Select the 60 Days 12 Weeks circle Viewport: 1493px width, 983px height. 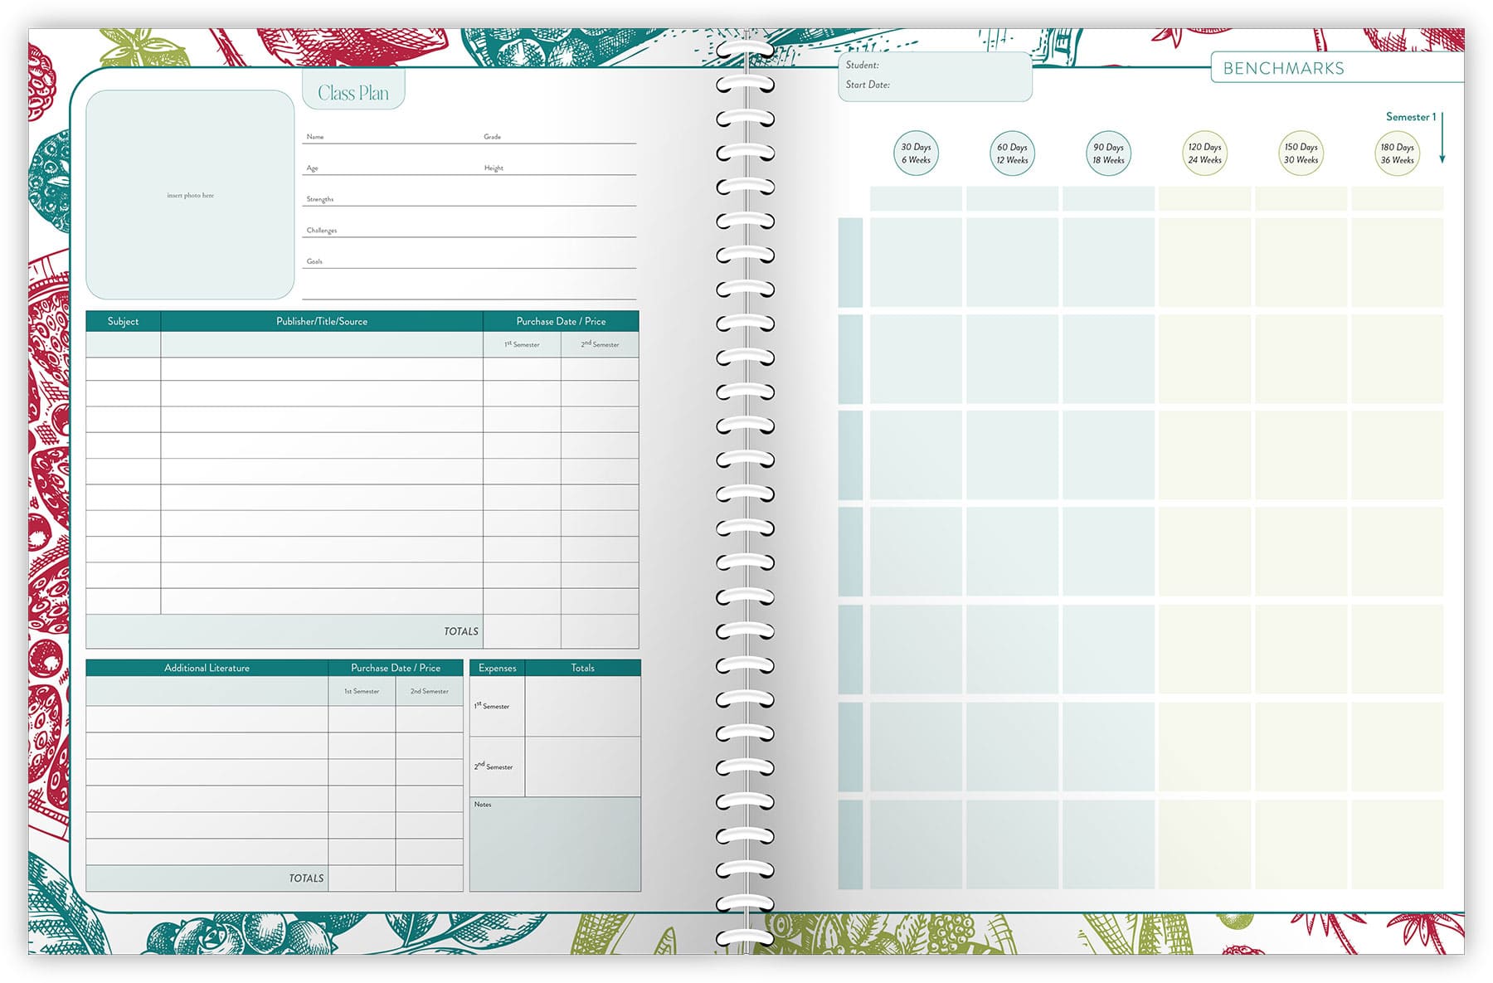click(1012, 153)
